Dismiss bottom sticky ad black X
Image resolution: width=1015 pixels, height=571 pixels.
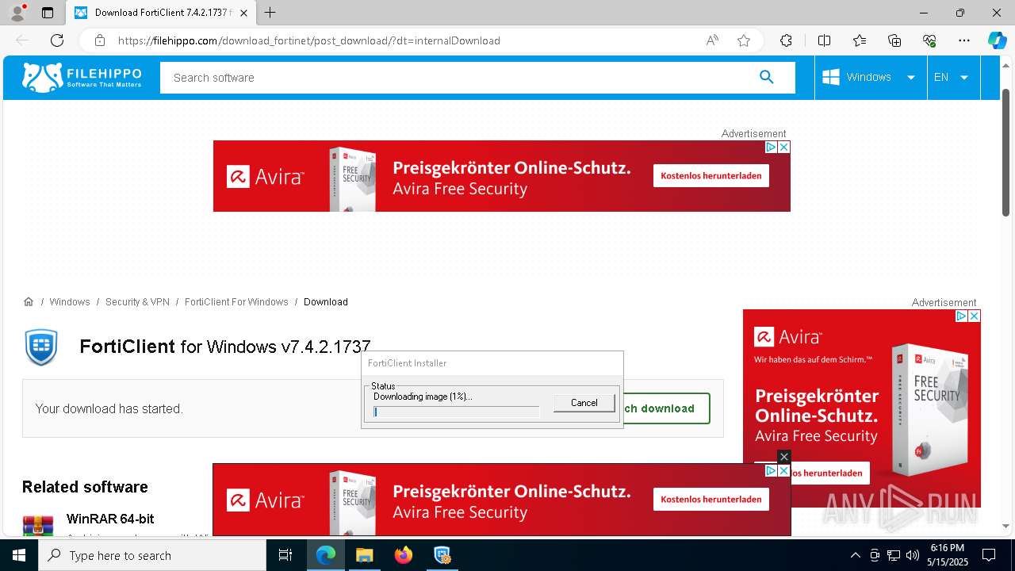tap(784, 457)
